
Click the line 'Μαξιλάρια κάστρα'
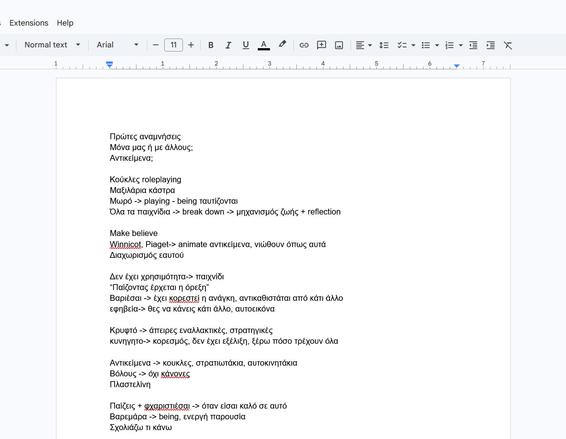[142, 190]
